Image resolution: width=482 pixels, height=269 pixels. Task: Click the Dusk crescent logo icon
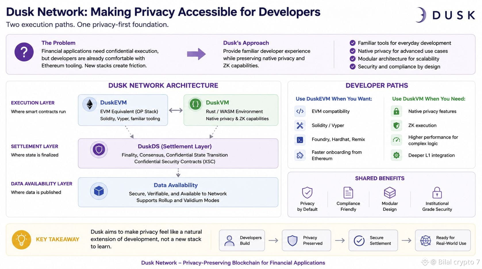point(421,15)
